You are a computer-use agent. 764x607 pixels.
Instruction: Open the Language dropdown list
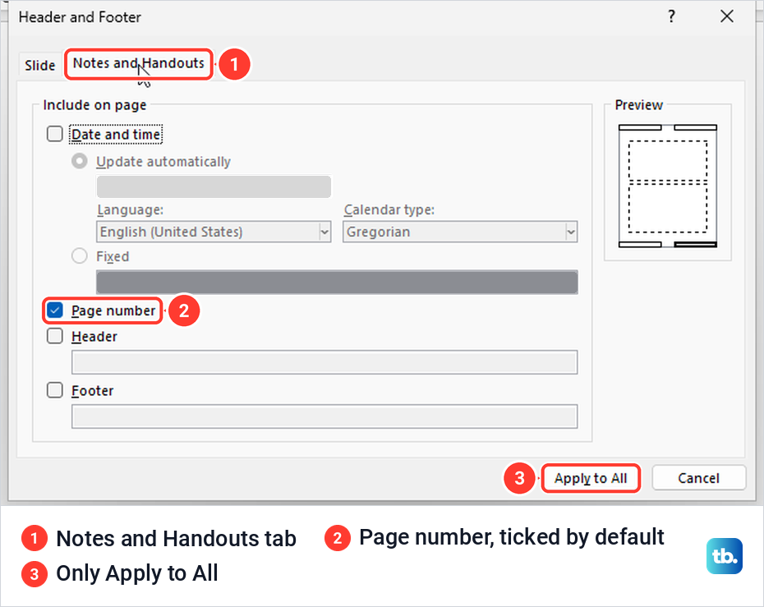pyautogui.click(x=214, y=232)
